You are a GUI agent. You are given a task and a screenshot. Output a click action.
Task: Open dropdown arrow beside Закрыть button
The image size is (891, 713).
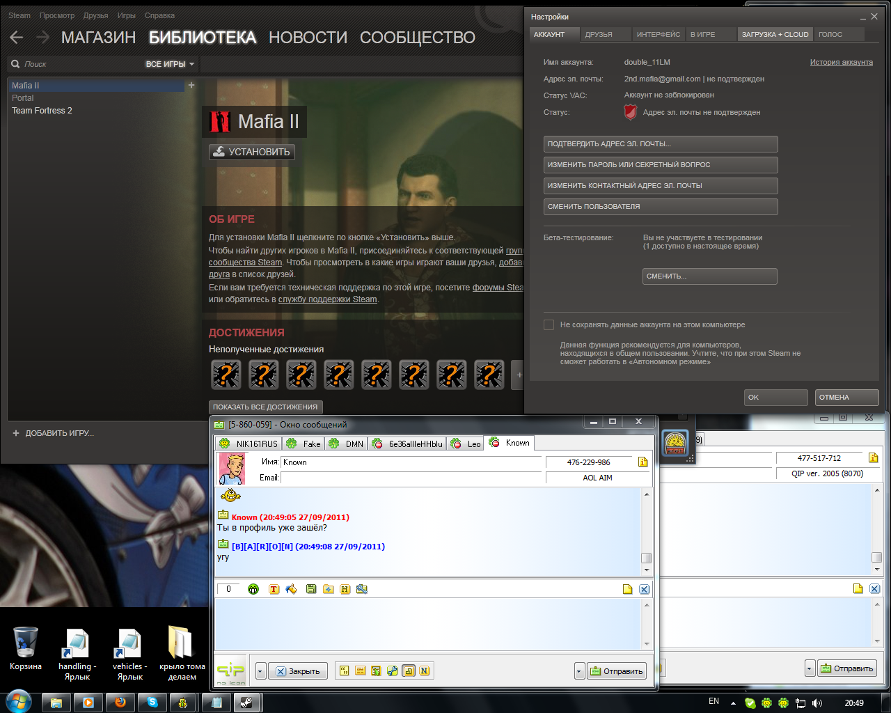261,671
